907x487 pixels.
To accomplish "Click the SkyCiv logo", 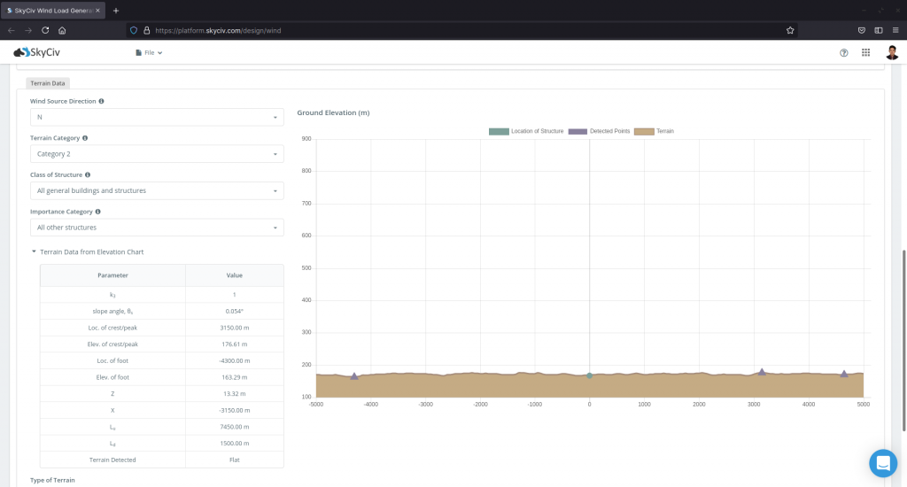I will (x=36, y=52).
